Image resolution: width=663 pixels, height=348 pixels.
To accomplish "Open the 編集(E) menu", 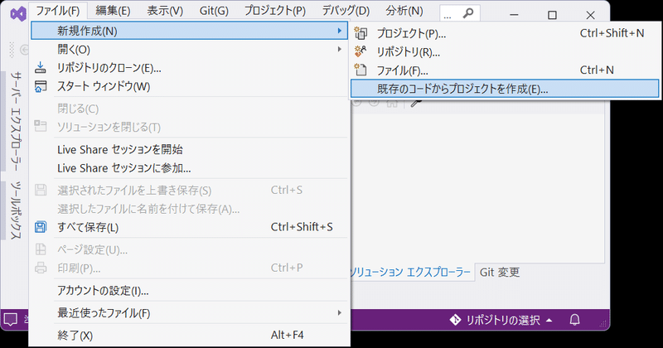I will click(x=113, y=11).
